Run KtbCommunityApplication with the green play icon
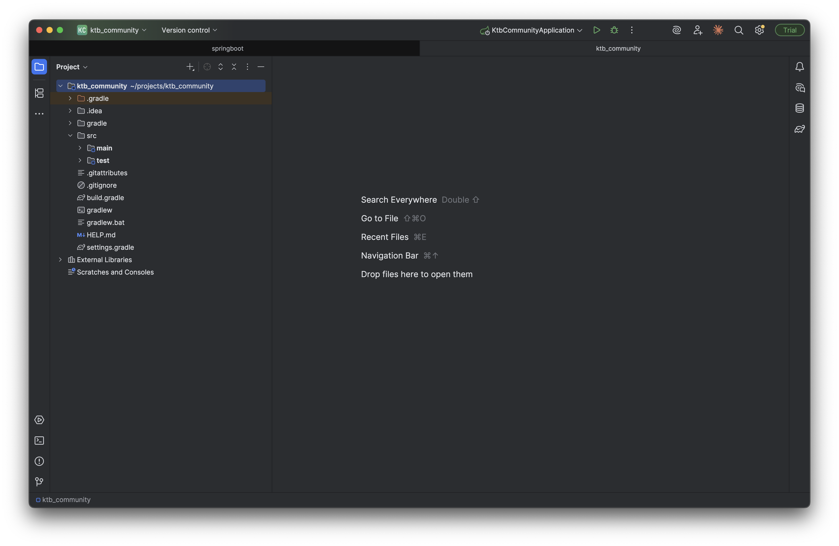The height and width of the screenshot is (546, 839). (596, 30)
